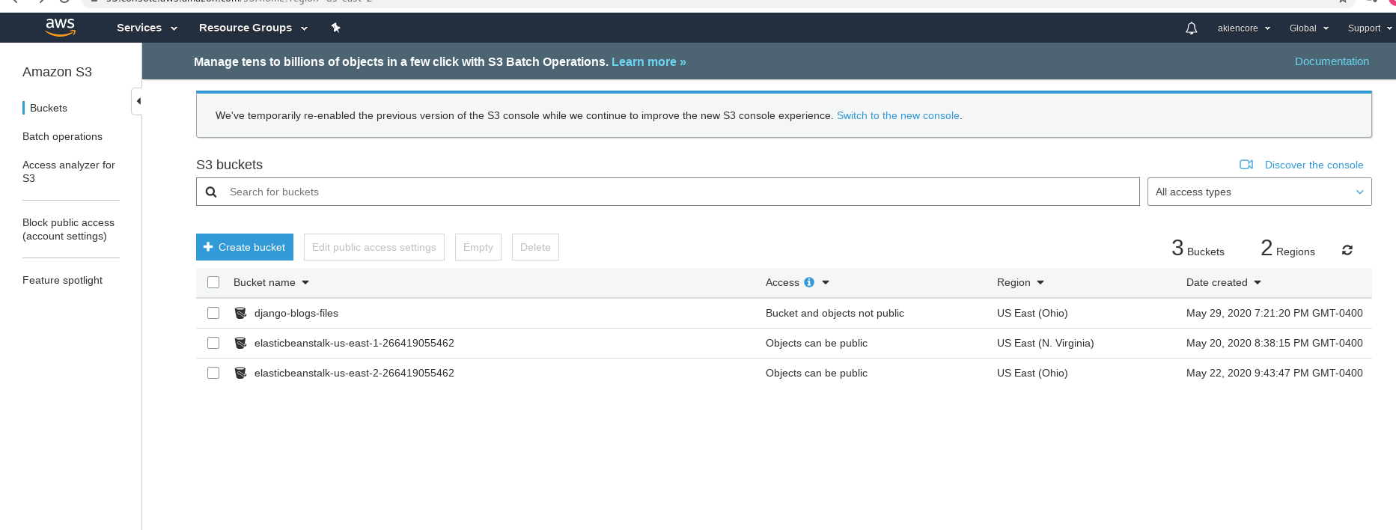Click the django-blogs-files bucket icon
The height and width of the screenshot is (530, 1396).
point(240,313)
